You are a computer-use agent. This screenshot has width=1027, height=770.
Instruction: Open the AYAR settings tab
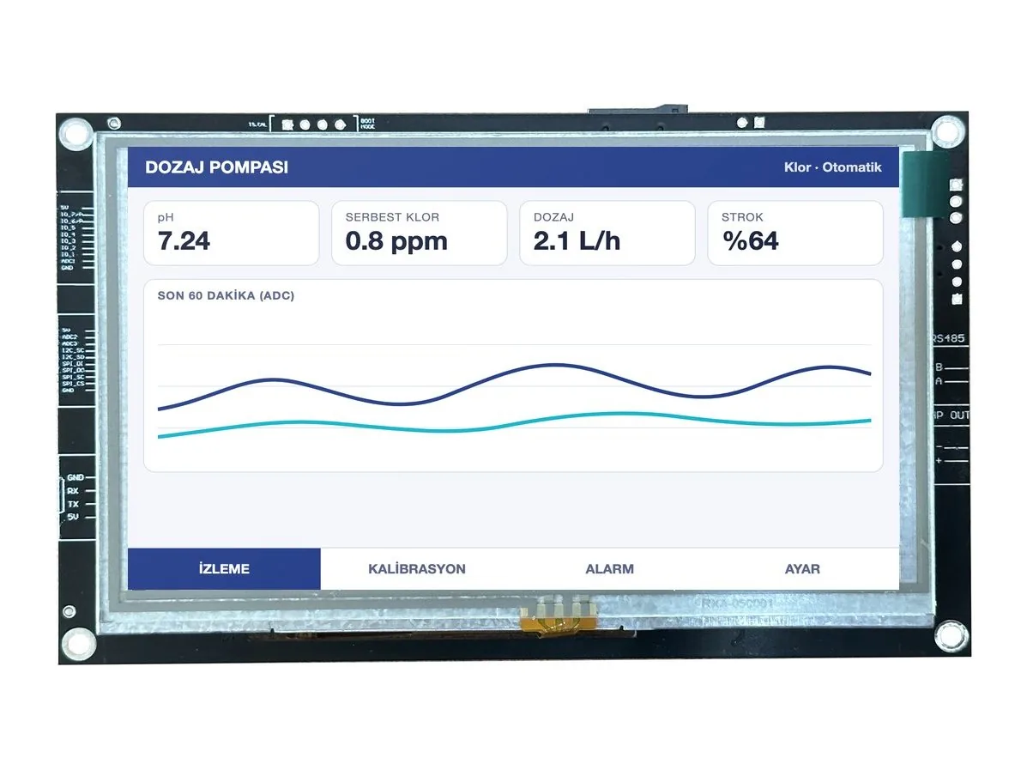[802, 569]
